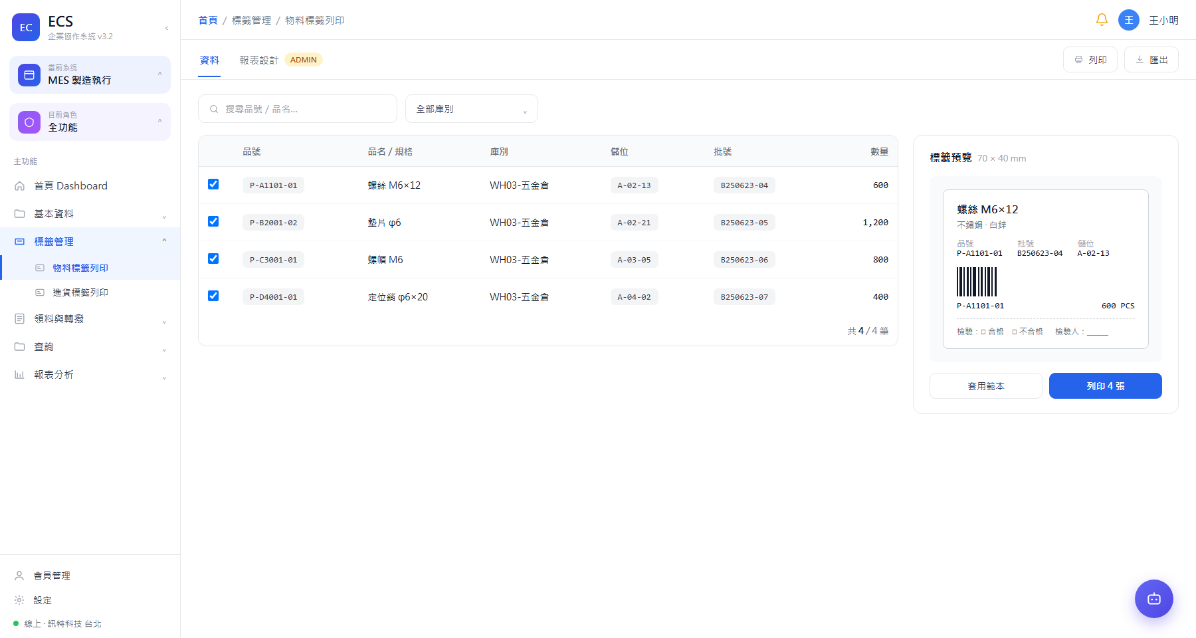This screenshot has width=1196, height=638.
Task: Click the chart icon beside 報表分析
Action: [20, 375]
